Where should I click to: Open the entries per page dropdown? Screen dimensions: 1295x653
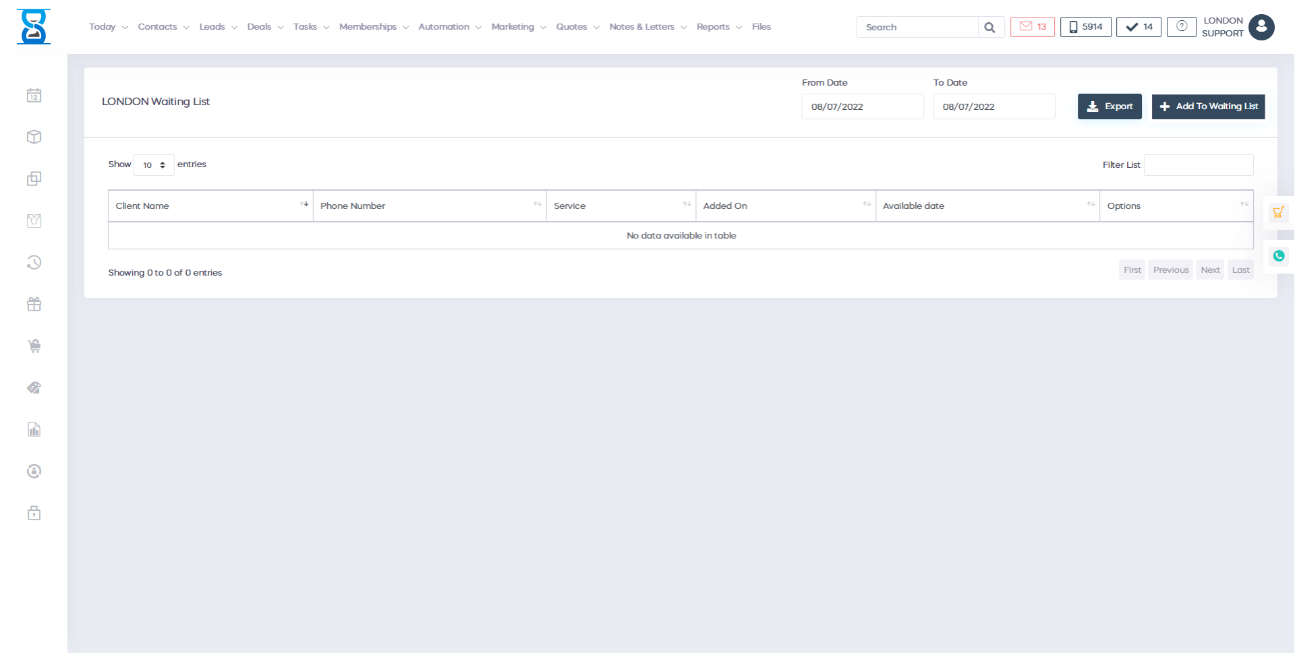point(154,165)
